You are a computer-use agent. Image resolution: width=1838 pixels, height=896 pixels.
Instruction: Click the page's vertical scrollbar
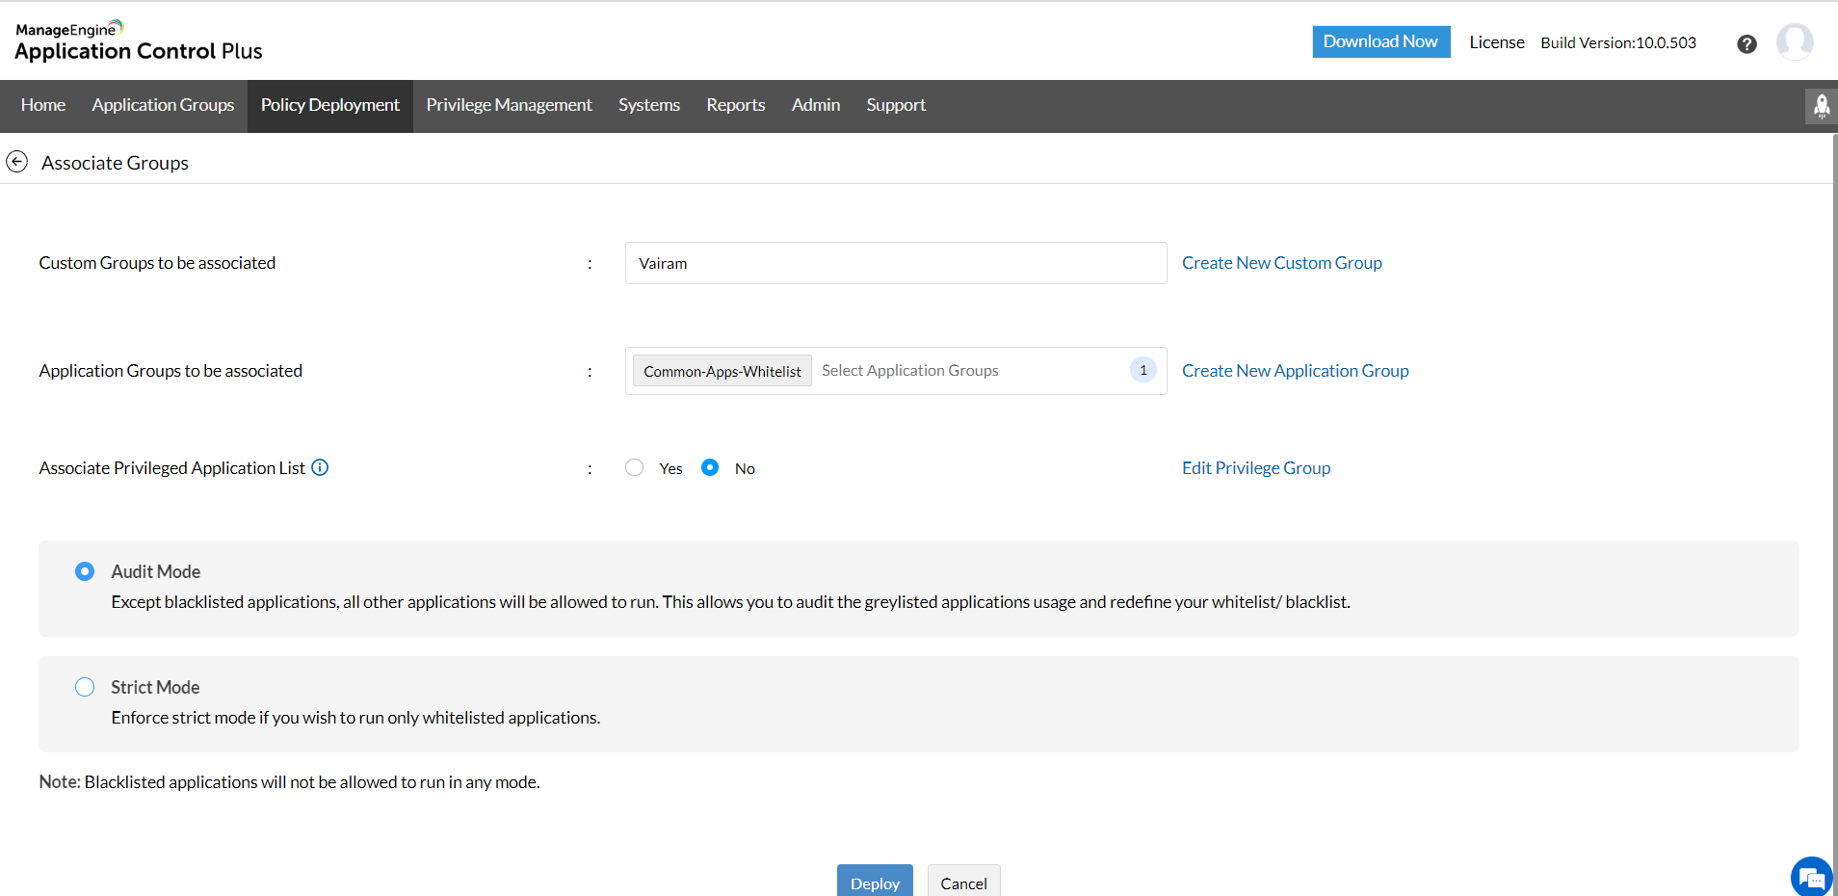pos(1834,482)
